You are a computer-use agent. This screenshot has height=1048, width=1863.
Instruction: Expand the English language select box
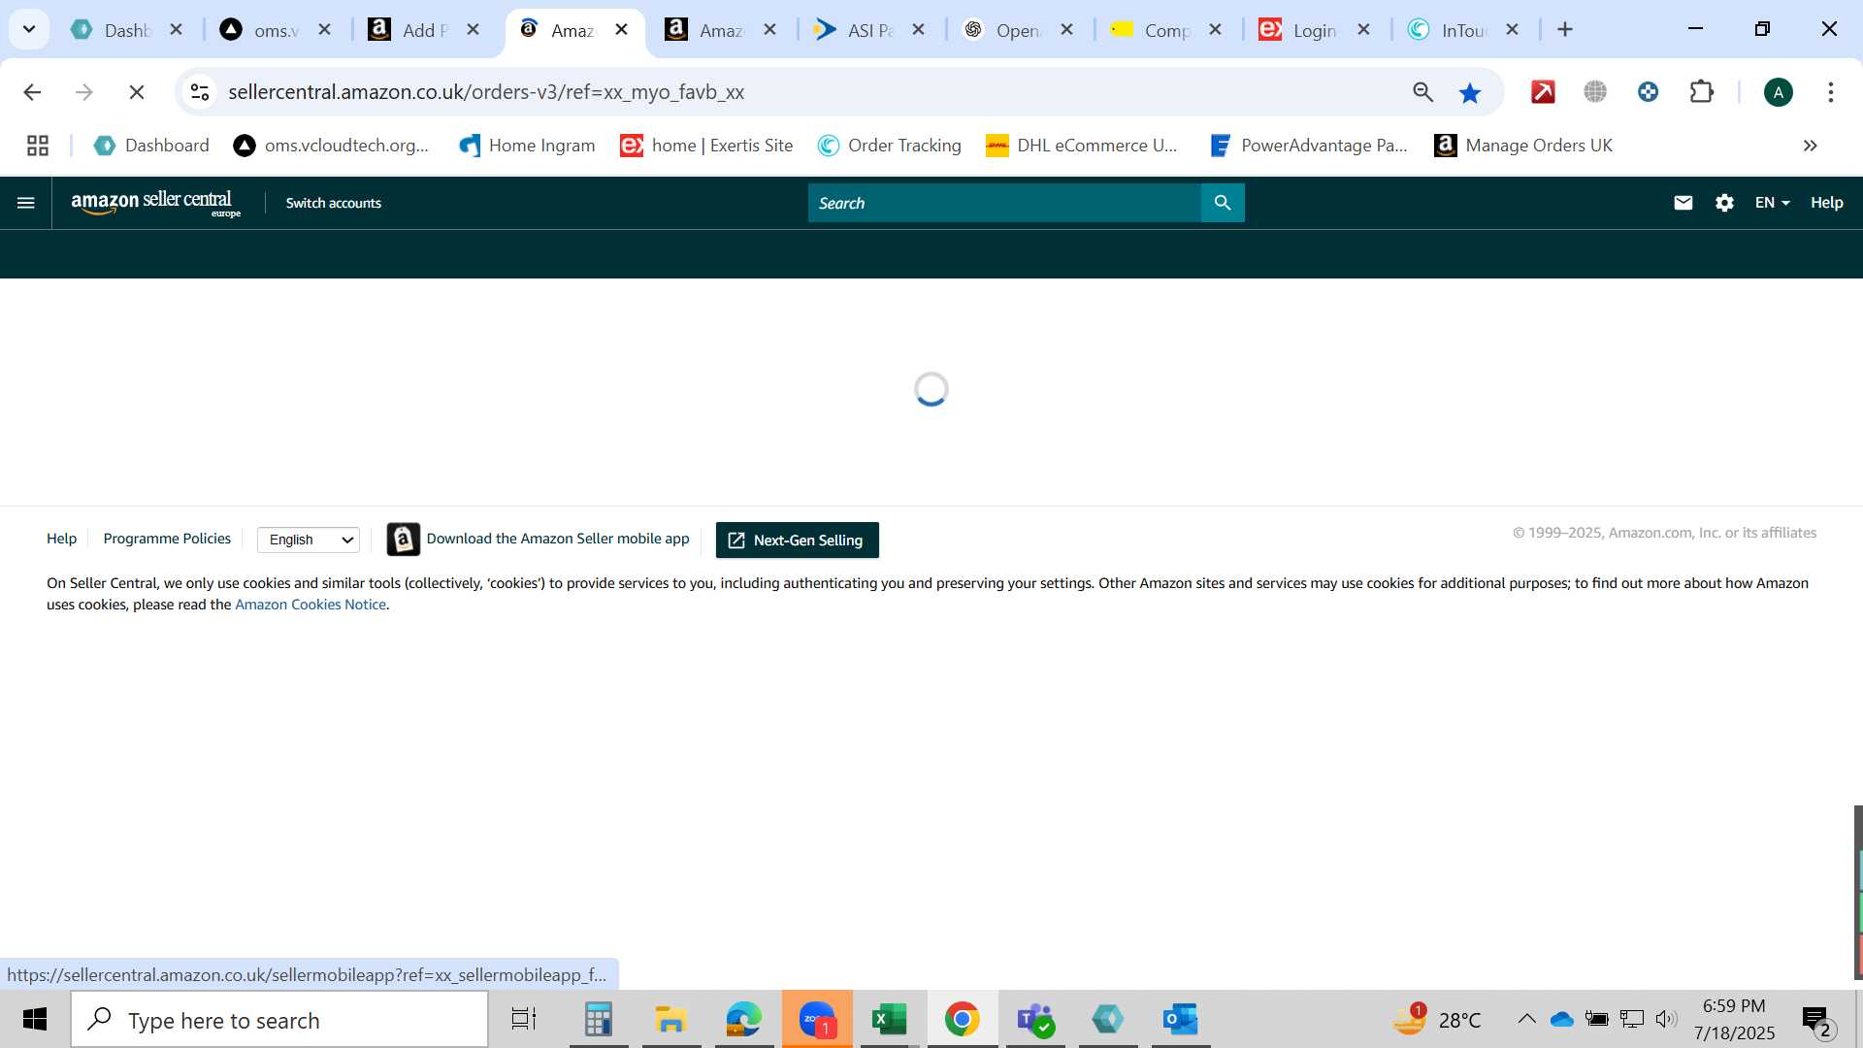pyautogui.click(x=309, y=540)
